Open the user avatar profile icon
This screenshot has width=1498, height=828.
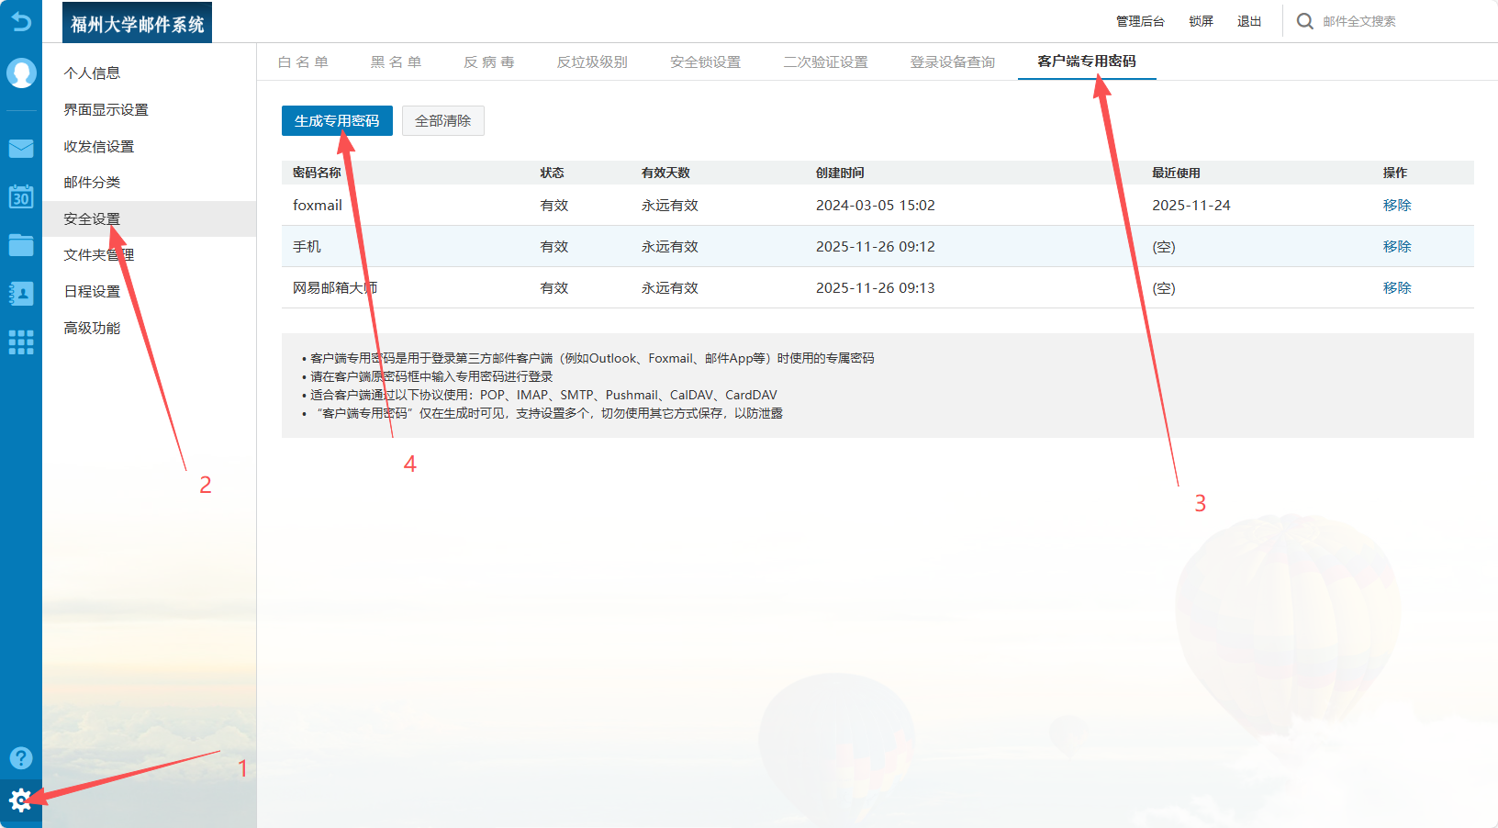[21, 73]
